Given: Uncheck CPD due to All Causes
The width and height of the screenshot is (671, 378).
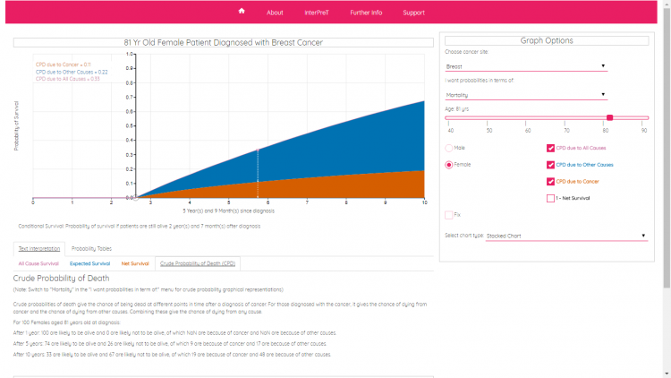Looking at the screenshot, I should (x=550, y=148).
